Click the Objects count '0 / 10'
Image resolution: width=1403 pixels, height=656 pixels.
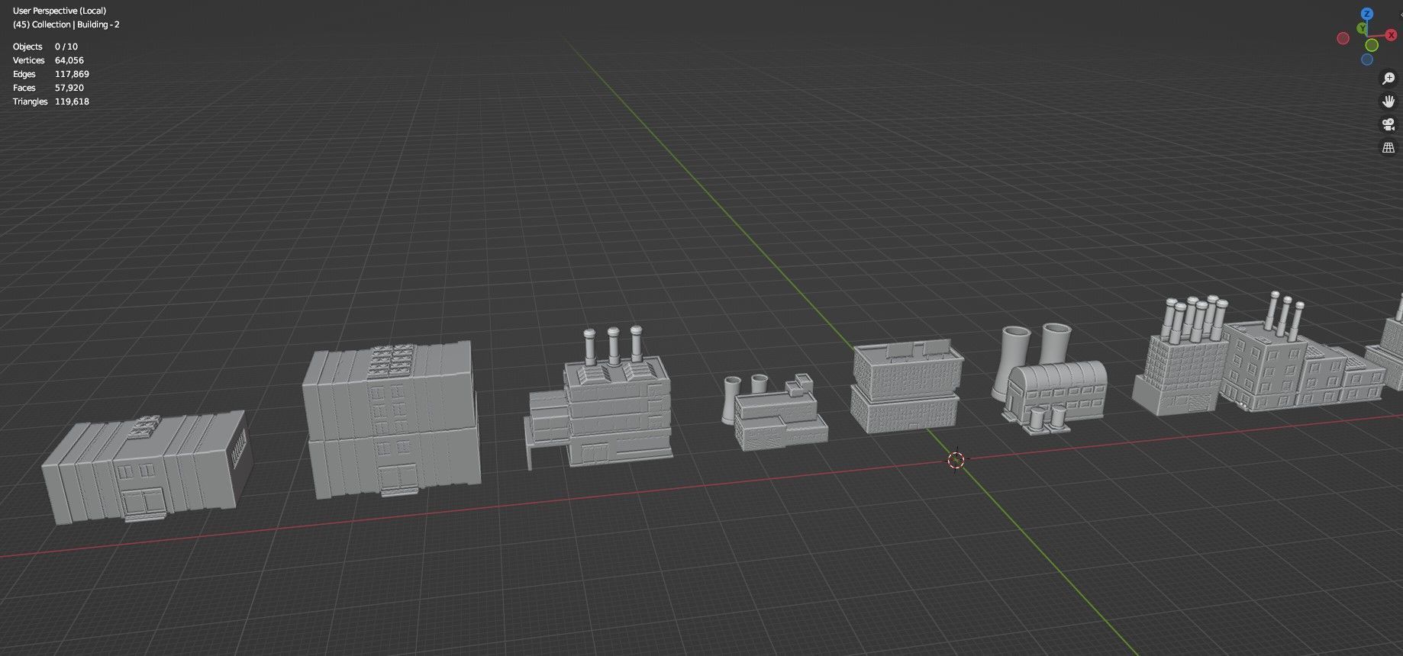click(x=66, y=47)
